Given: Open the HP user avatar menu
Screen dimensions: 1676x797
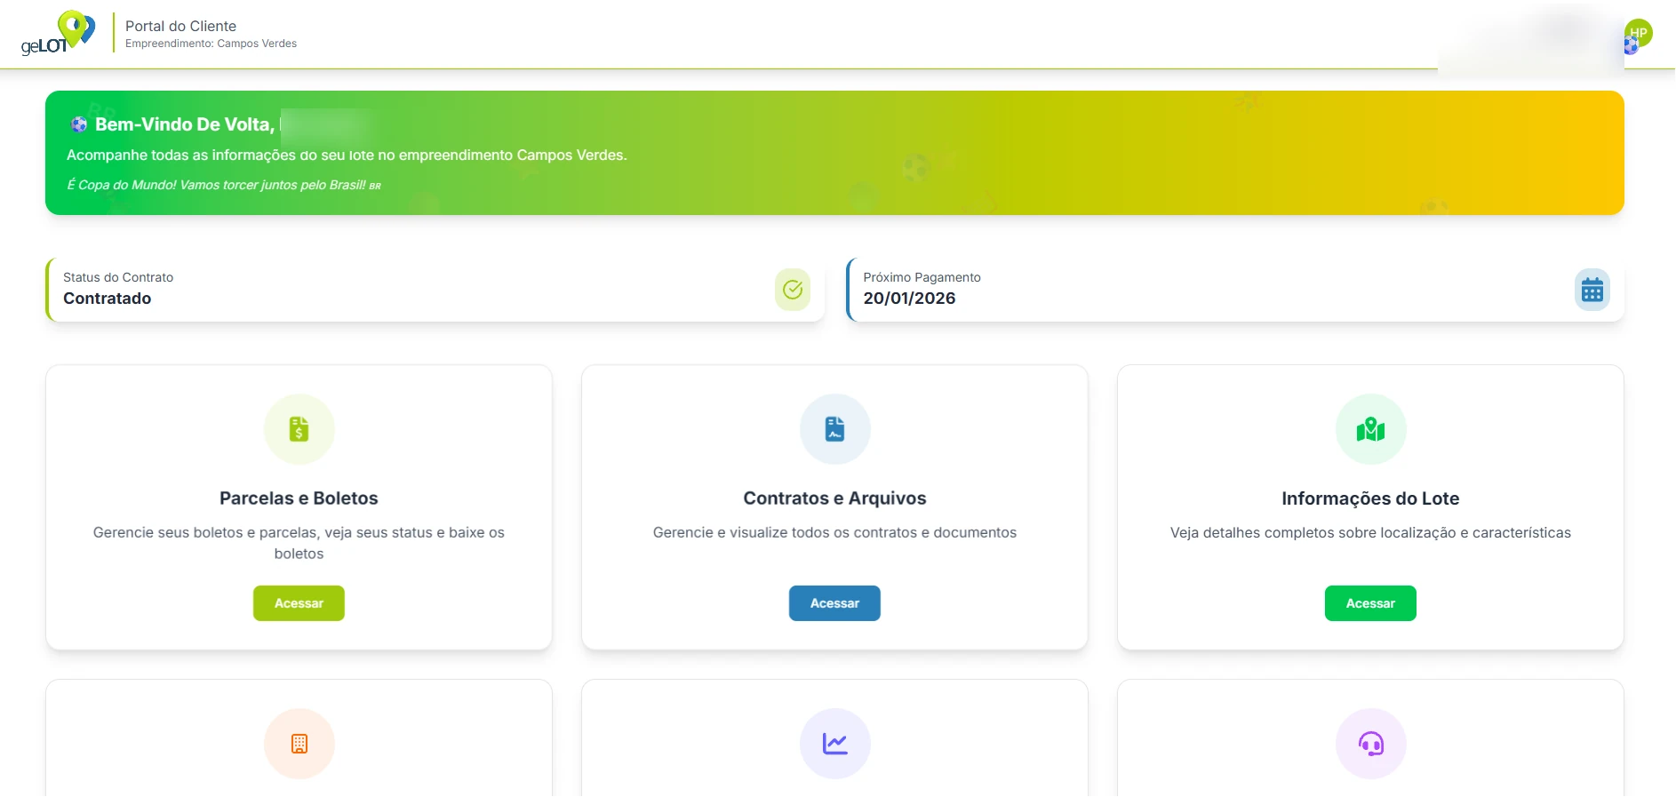Looking at the screenshot, I should pyautogui.click(x=1638, y=34).
